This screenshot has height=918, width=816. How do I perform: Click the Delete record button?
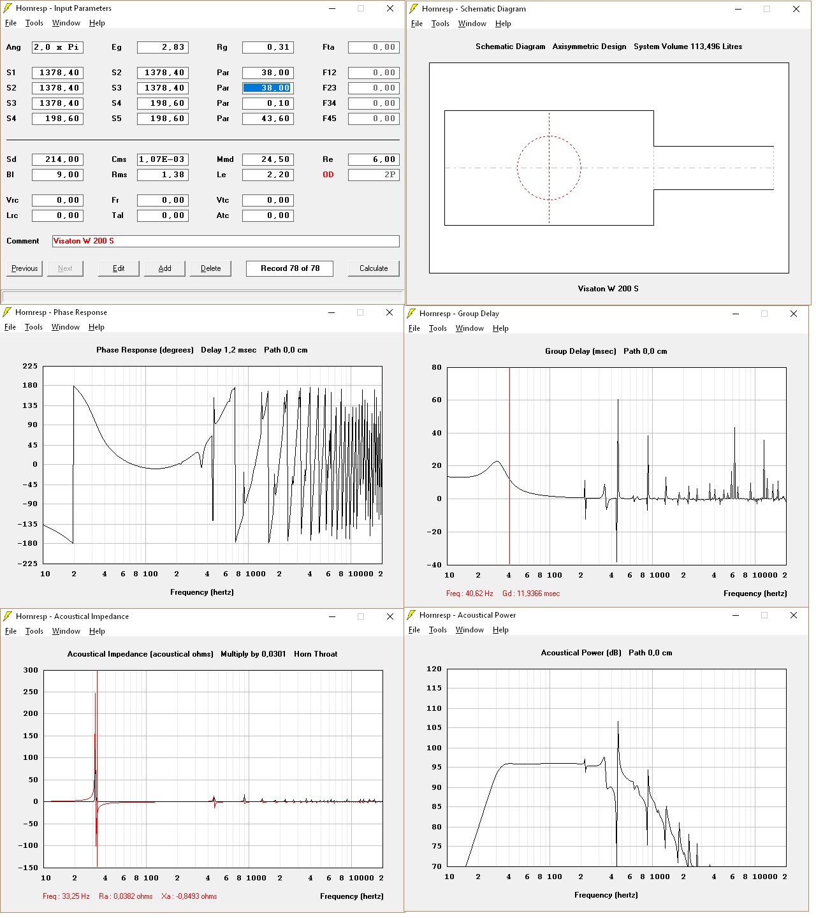coord(210,268)
